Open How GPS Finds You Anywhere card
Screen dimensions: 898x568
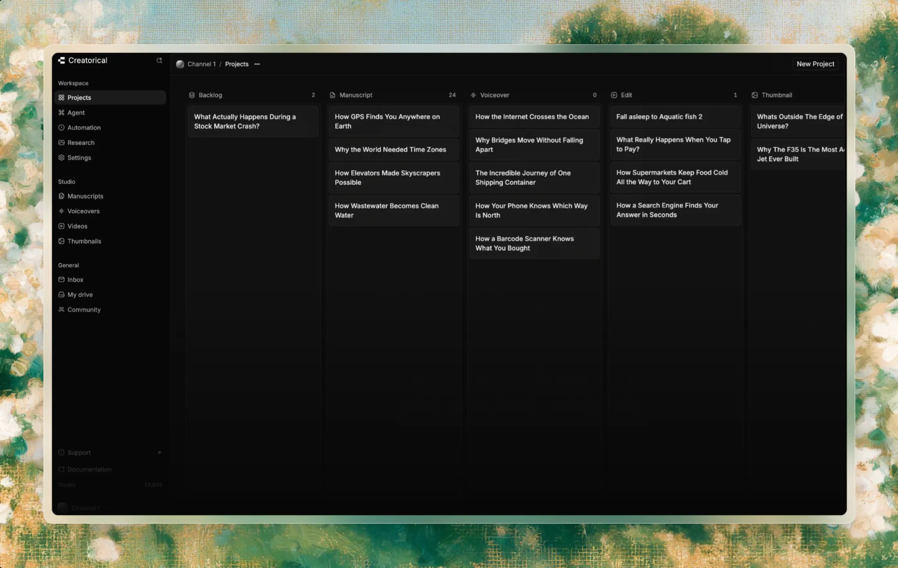point(394,121)
